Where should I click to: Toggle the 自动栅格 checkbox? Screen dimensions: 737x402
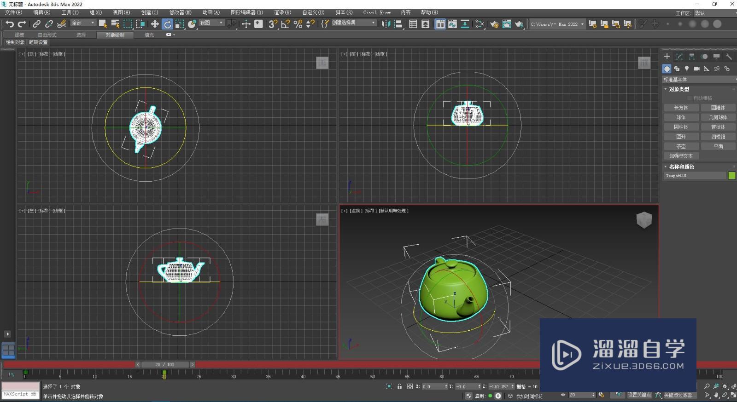(x=690, y=98)
